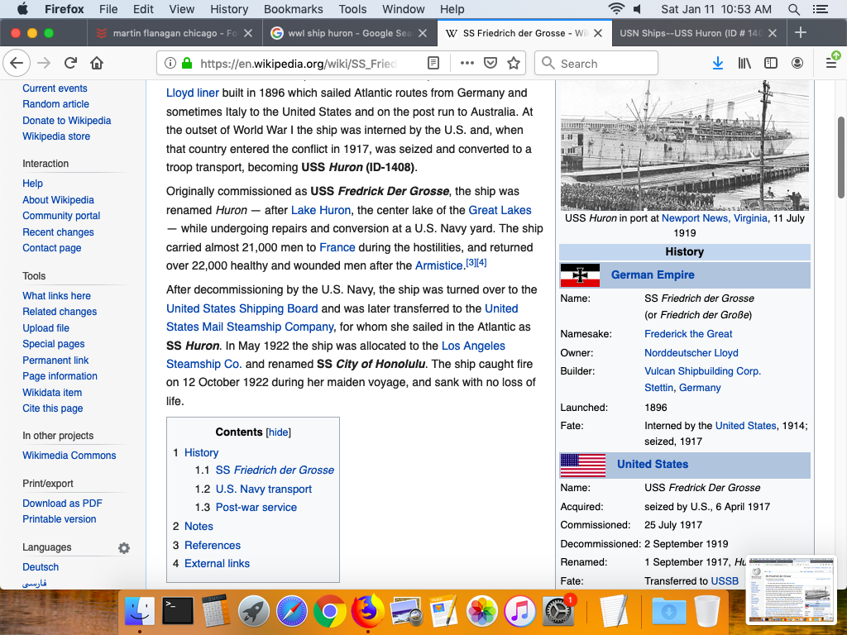This screenshot has width=847, height=635.
Task: Open the Firefox hamburger menu
Action: [831, 63]
